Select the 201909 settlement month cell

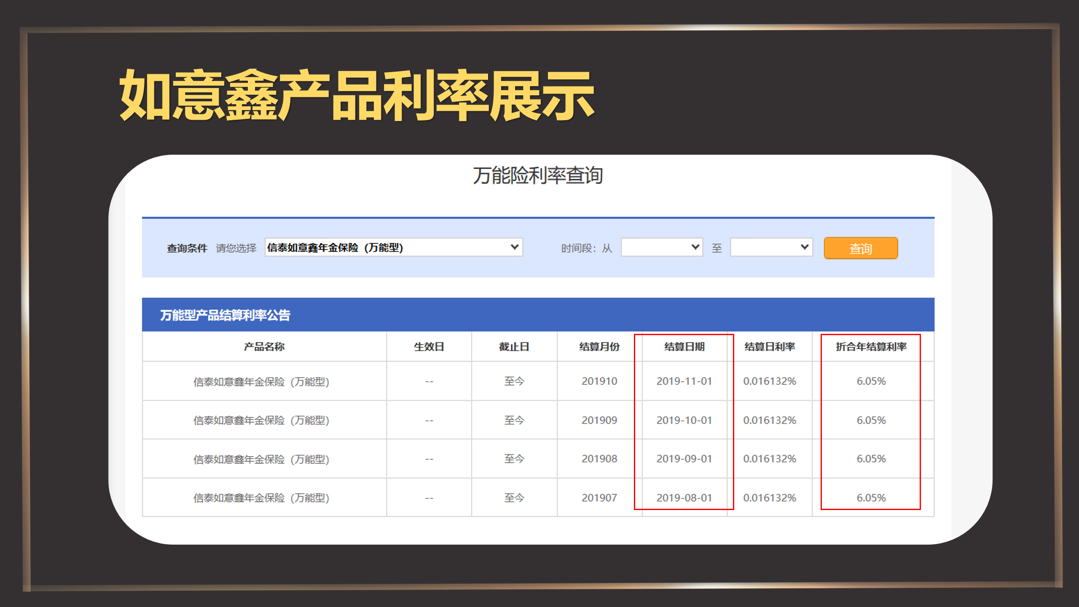coord(599,420)
